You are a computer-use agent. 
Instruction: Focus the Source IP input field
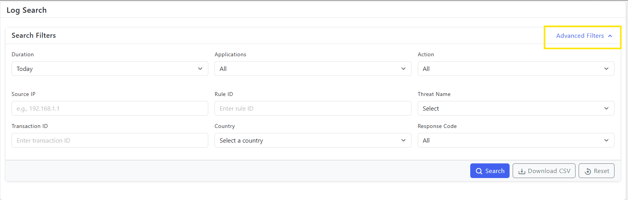point(110,108)
